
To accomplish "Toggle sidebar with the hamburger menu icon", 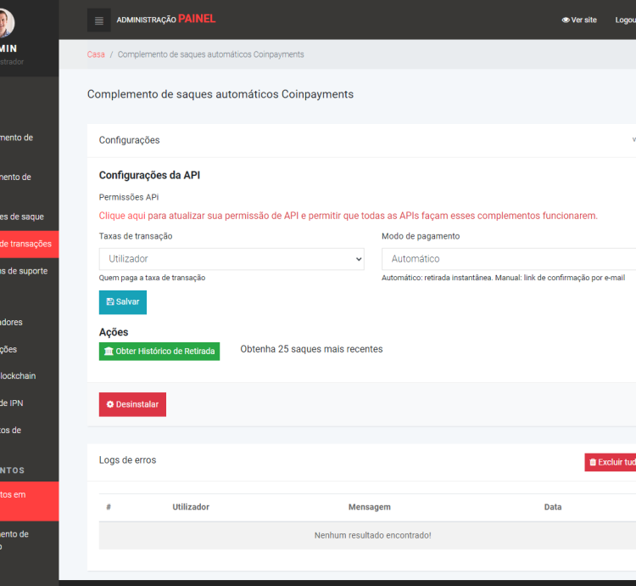I will click(99, 20).
